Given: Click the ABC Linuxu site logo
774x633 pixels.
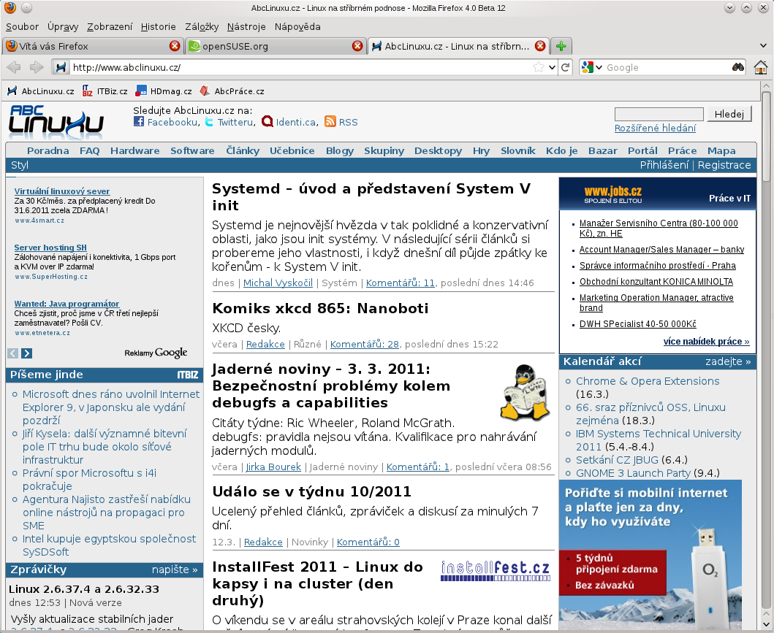Looking at the screenshot, I should click(56, 120).
